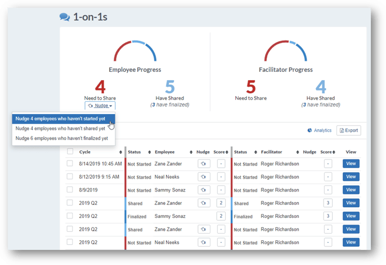This screenshot has width=386, height=265.
Task: Click facilitator score 3 in Finalized row
Action: (328, 216)
